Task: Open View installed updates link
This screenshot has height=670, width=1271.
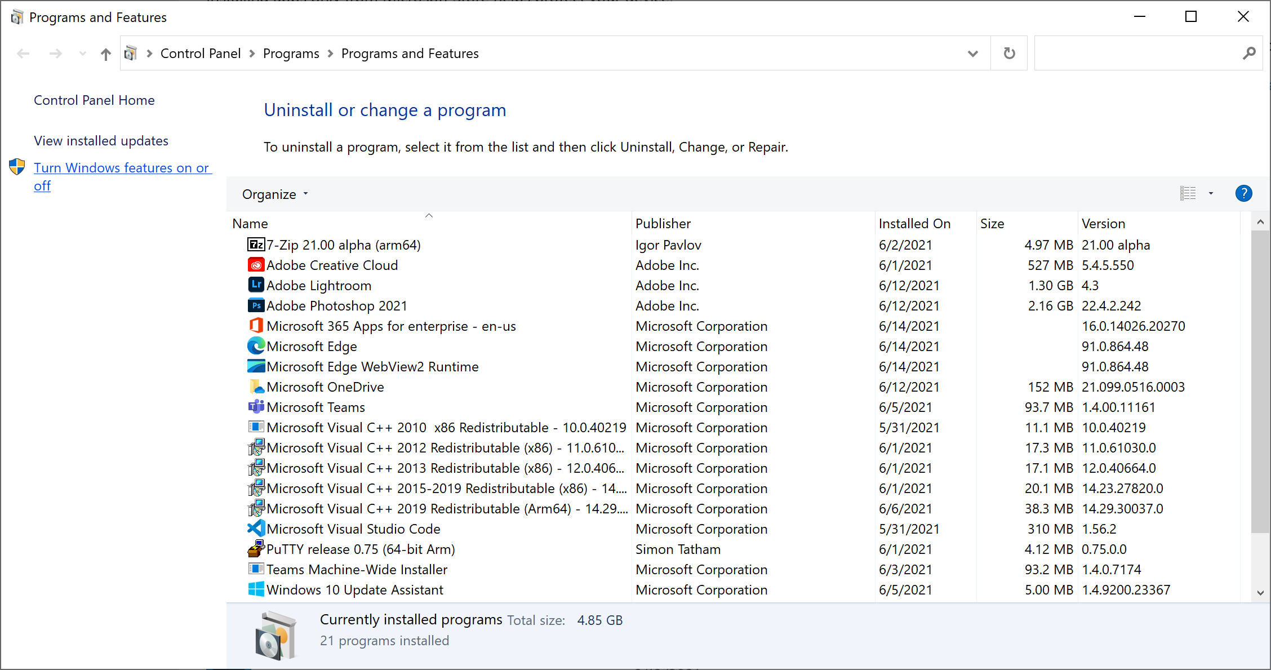Action: coord(101,141)
